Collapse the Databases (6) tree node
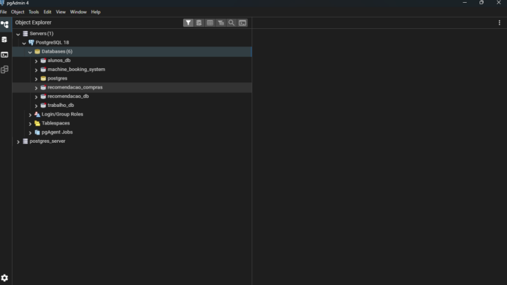This screenshot has height=285, width=507. 30,52
